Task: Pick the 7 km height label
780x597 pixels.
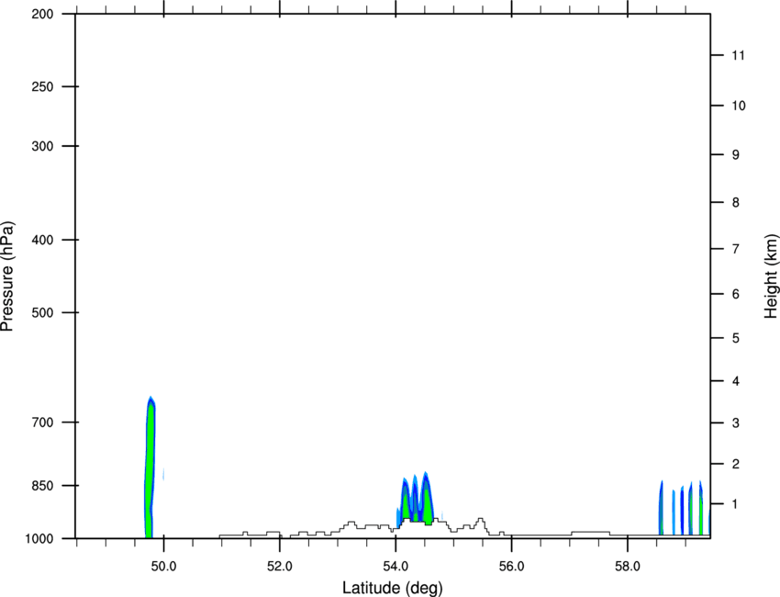Action: [736, 249]
